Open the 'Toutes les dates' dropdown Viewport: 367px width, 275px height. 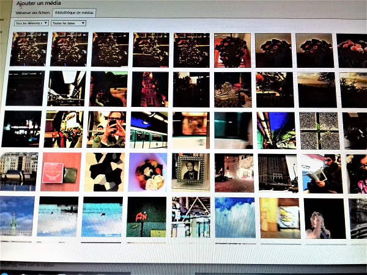click(69, 23)
